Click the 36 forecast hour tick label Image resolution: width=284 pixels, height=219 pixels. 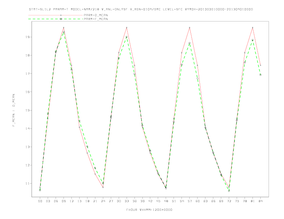pos(134,201)
